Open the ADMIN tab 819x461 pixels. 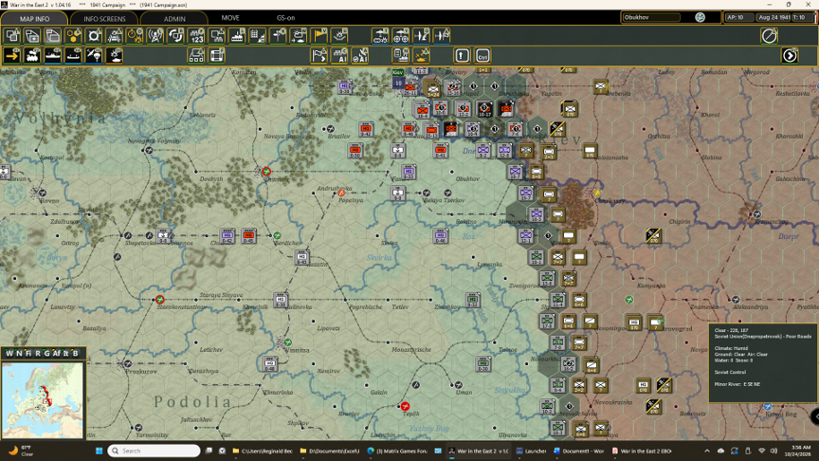click(x=174, y=18)
